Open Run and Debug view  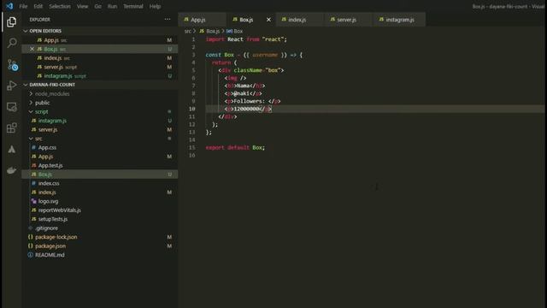pos(11,86)
